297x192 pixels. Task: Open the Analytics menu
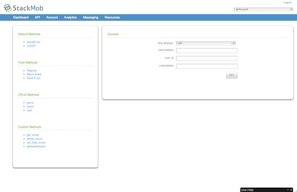pyautogui.click(x=70, y=17)
